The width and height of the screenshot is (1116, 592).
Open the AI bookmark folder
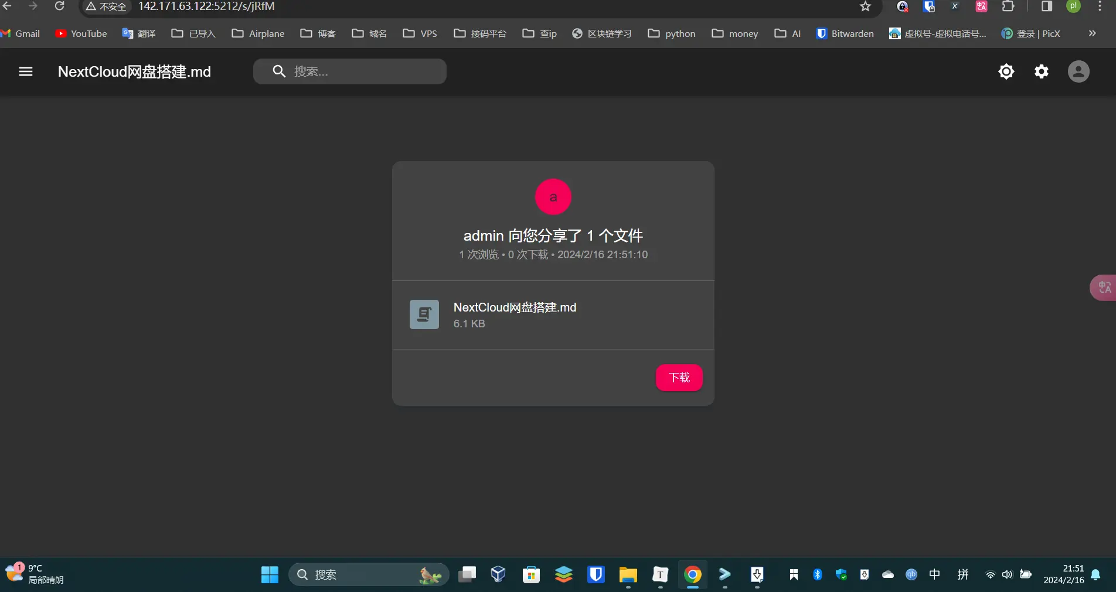[x=787, y=33]
